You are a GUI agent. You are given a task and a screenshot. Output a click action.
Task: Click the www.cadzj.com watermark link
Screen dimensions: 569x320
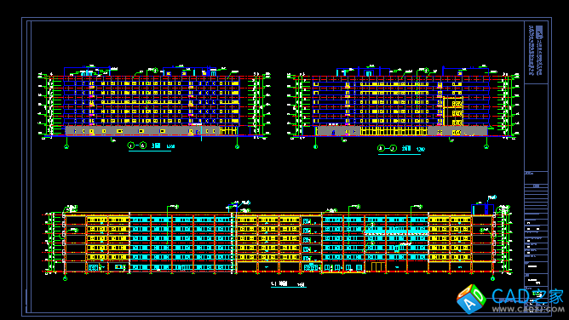tap(527, 309)
